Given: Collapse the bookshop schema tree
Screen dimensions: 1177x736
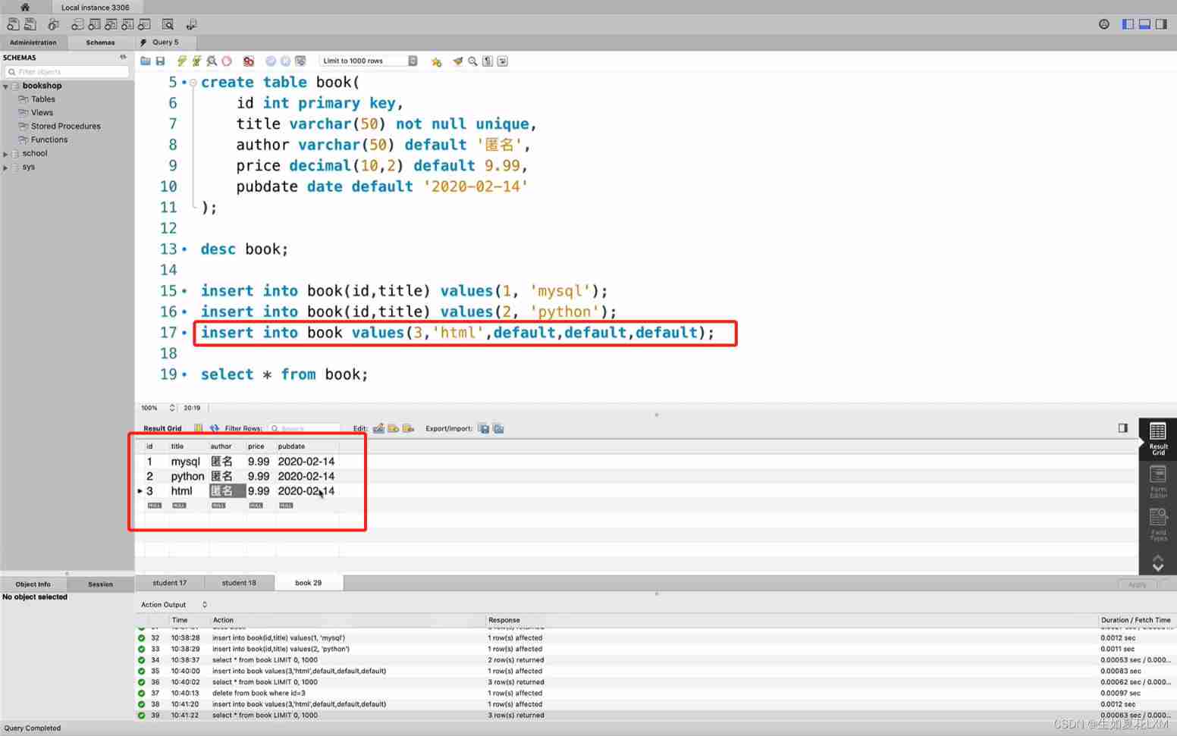Looking at the screenshot, I should (x=6, y=86).
